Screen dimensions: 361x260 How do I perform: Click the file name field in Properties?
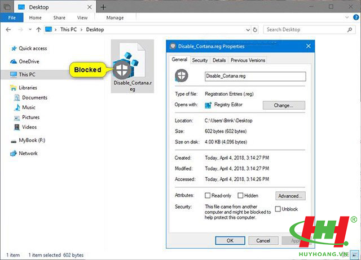coord(256,76)
